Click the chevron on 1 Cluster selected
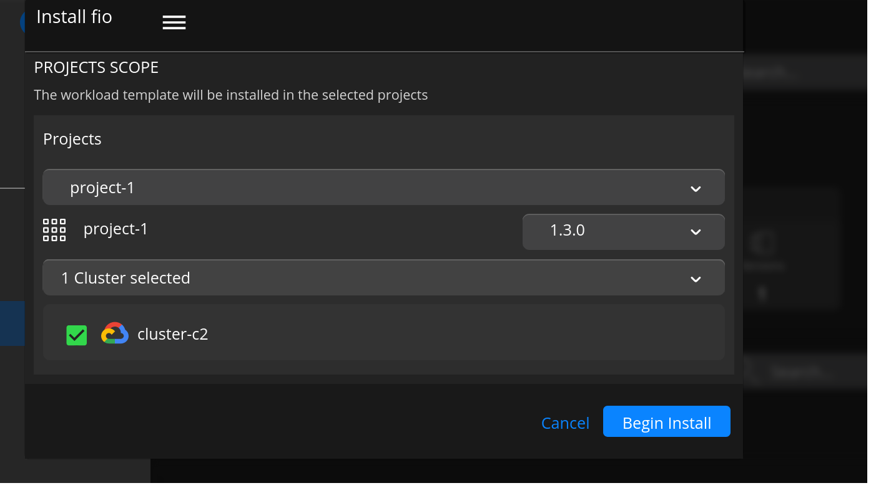Viewport: 876px width, 488px height. [696, 279]
